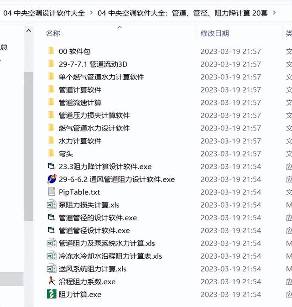This screenshot has width=292, height=307.
Task: Click the navigation pane scrollbar thumb
Action: pos(29,146)
